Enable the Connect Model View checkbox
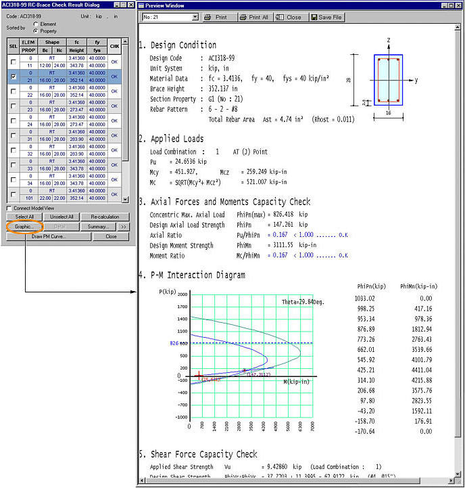Viewport: 465px width, 488px height. 9,208
